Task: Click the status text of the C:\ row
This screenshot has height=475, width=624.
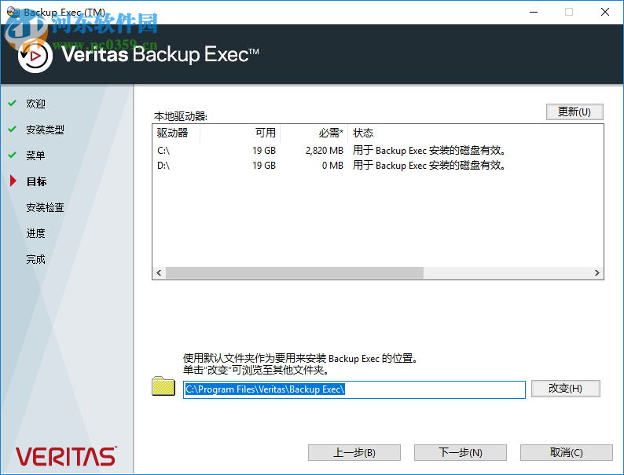Action: point(429,151)
